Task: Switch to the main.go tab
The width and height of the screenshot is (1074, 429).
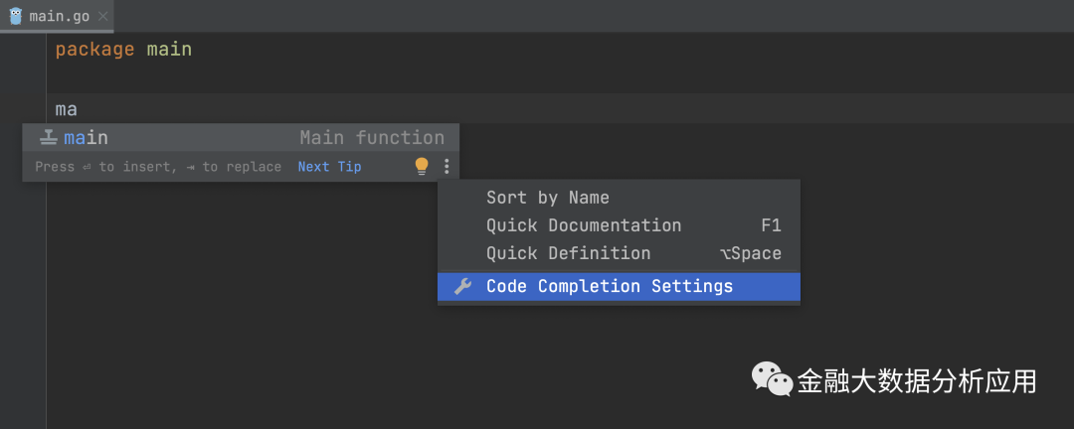Action: pyautogui.click(x=61, y=16)
